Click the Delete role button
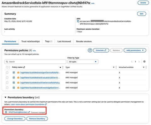Image resolution: width=151 pixels, height=125 pixels. click(x=143, y=3)
